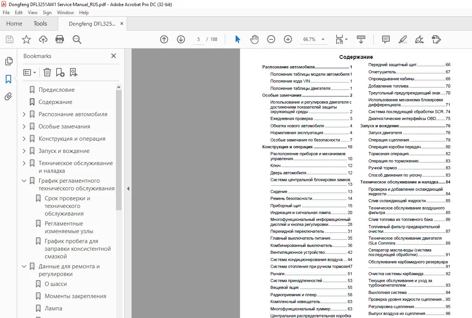Select Срок проверки и технического обслуживания bookmark
This screenshot has height=318, width=472.
coord(67,206)
